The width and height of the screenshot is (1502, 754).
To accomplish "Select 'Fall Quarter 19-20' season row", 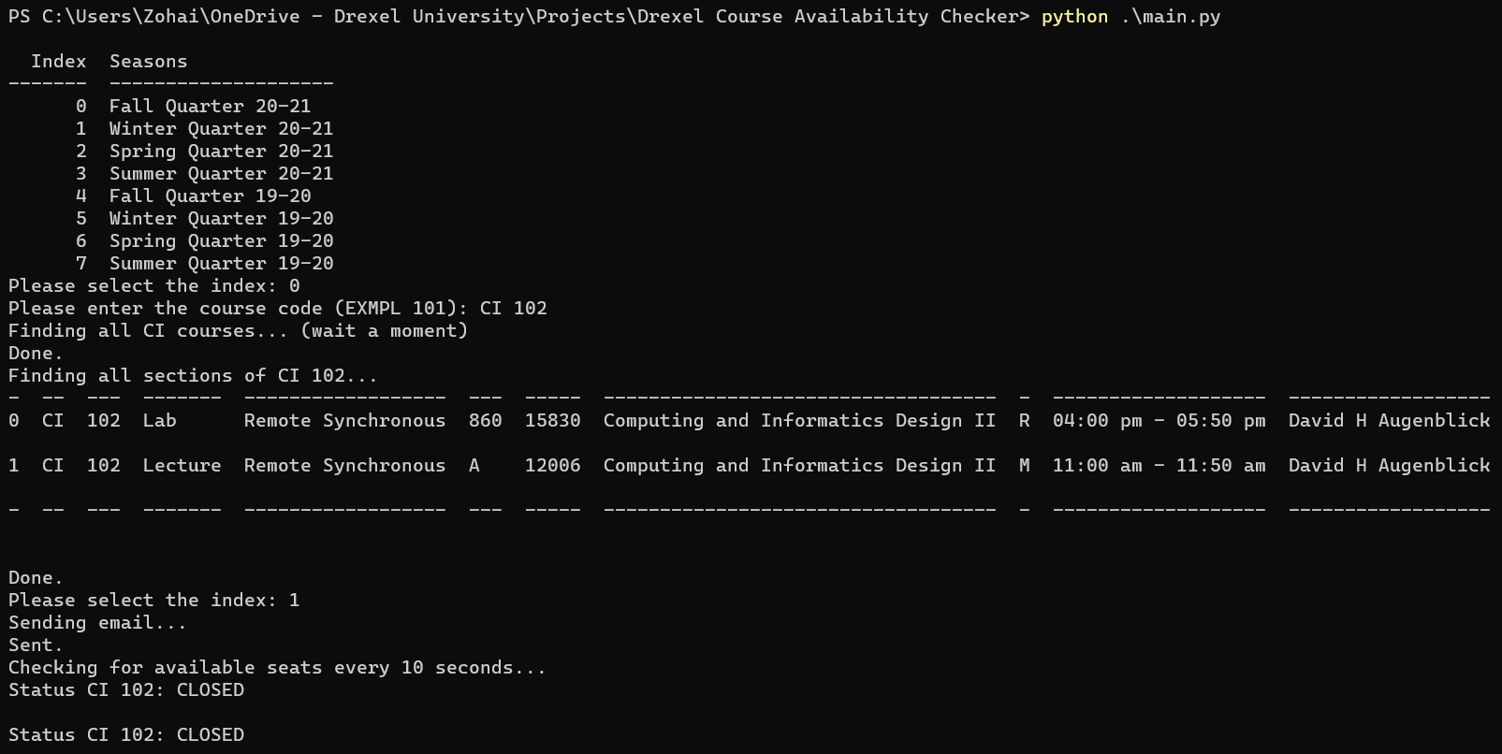I will pos(210,196).
